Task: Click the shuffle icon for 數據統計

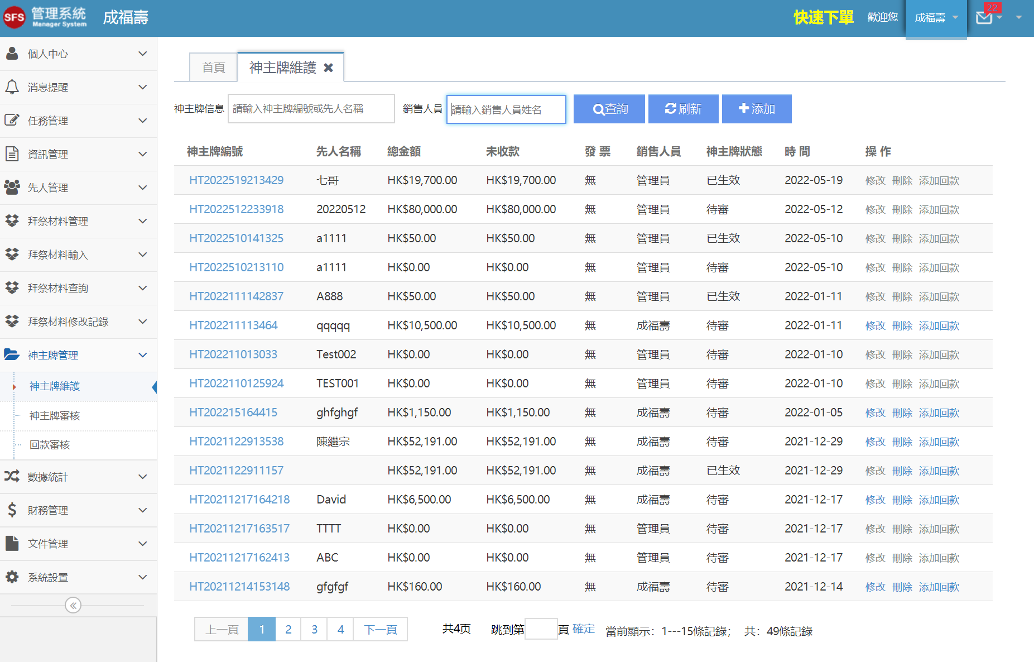Action: [12, 477]
